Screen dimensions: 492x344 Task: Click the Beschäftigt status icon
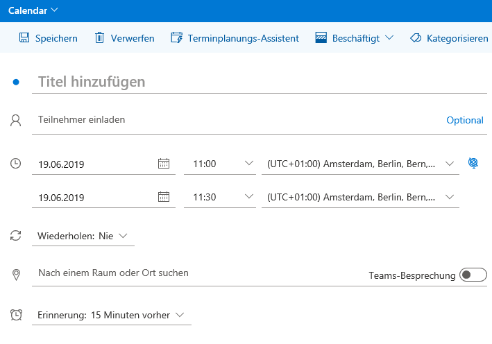point(321,38)
